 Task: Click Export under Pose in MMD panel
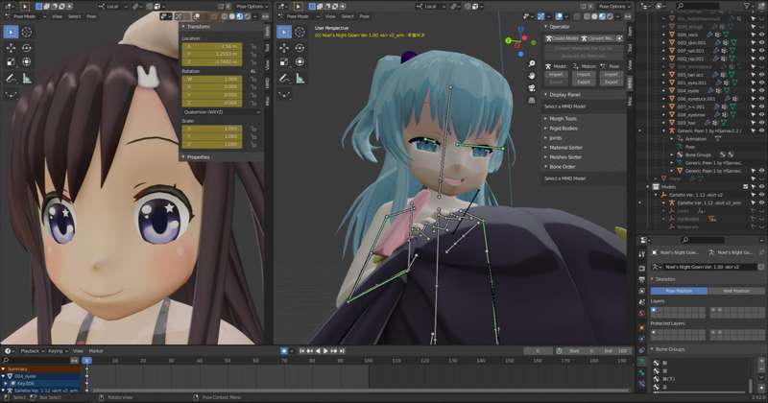point(612,82)
